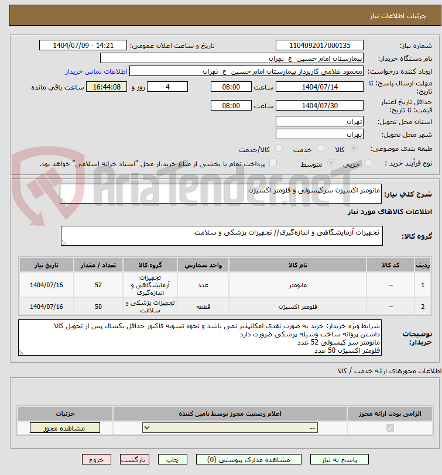Click the 'خروج' exit button
Screen dimensions: 442x475
(x=97, y=460)
